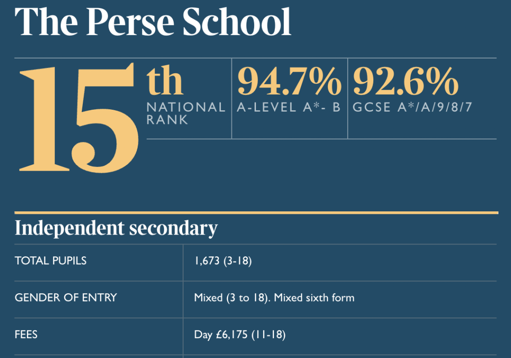This screenshot has width=511, height=358.
Task: Select the 'th' ordinal suffix
Action: click(165, 80)
